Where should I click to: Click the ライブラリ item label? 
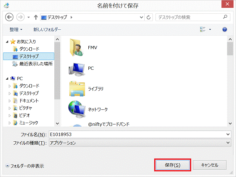(x=96, y=89)
